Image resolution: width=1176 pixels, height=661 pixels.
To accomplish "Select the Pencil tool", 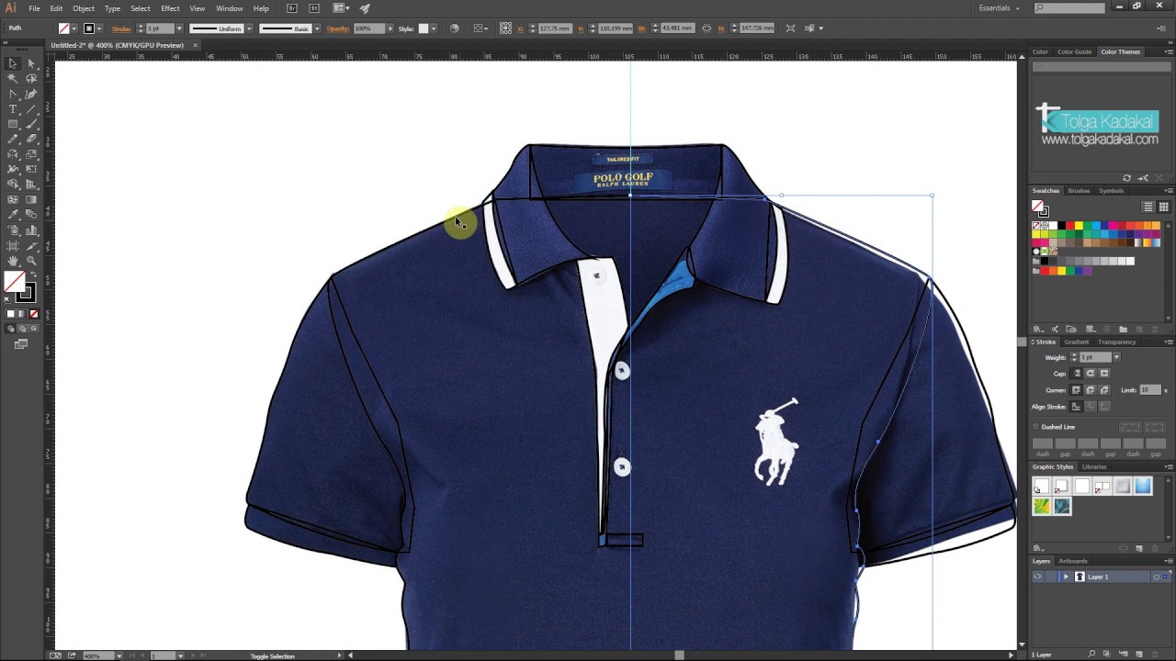I will coord(13,140).
